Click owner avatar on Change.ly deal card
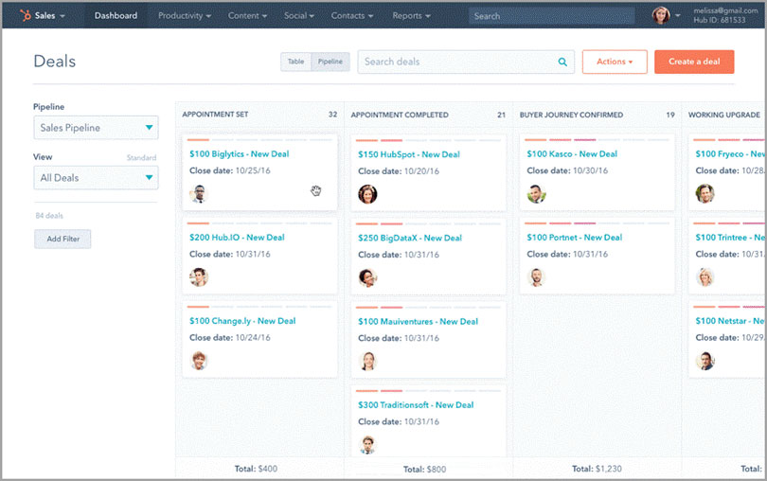This screenshot has height=481, width=767. [x=199, y=361]
